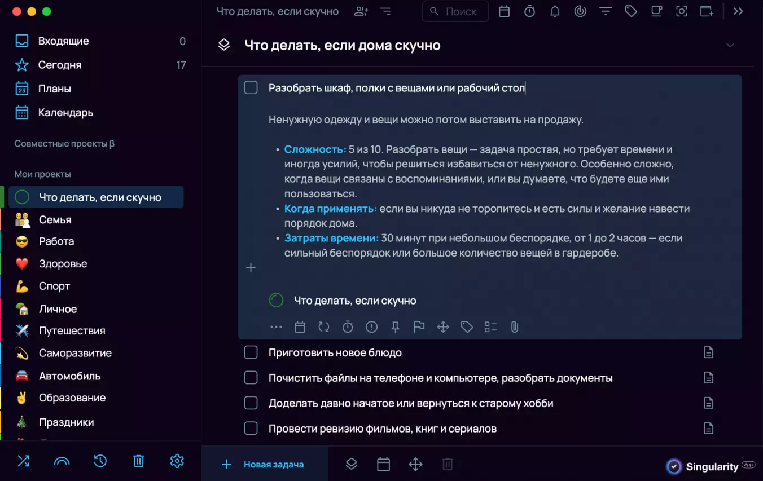
Task: Click the layers icon in bottom toolbar
Action: [x=352, y=464]
